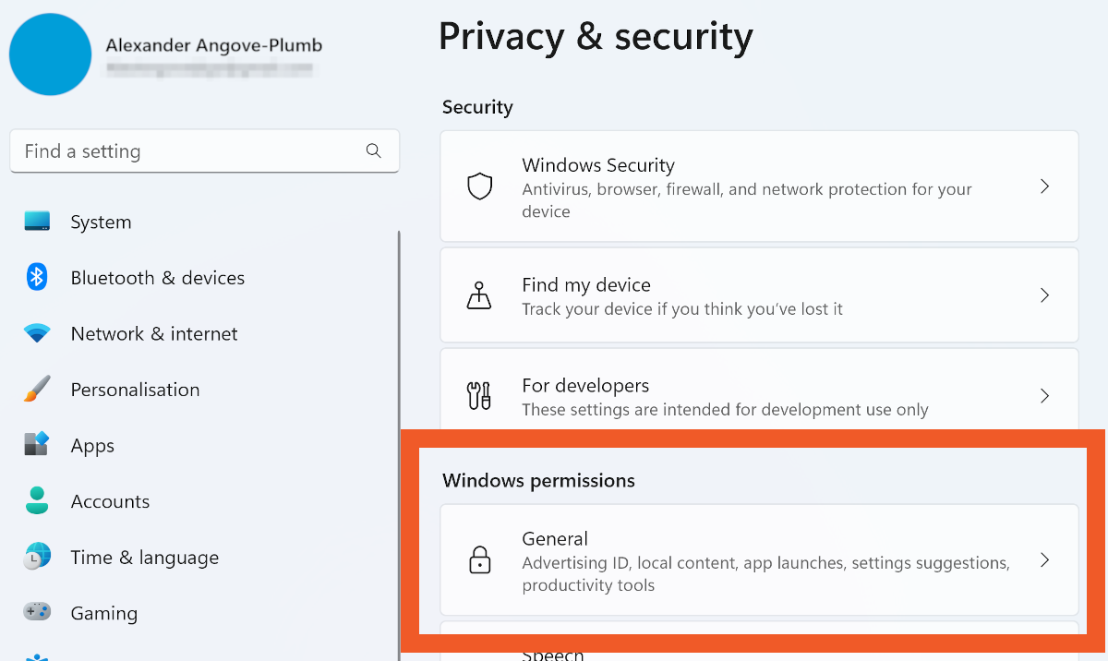
Task: Open Find my device chevron arrow
Action: coord(1044,295)
